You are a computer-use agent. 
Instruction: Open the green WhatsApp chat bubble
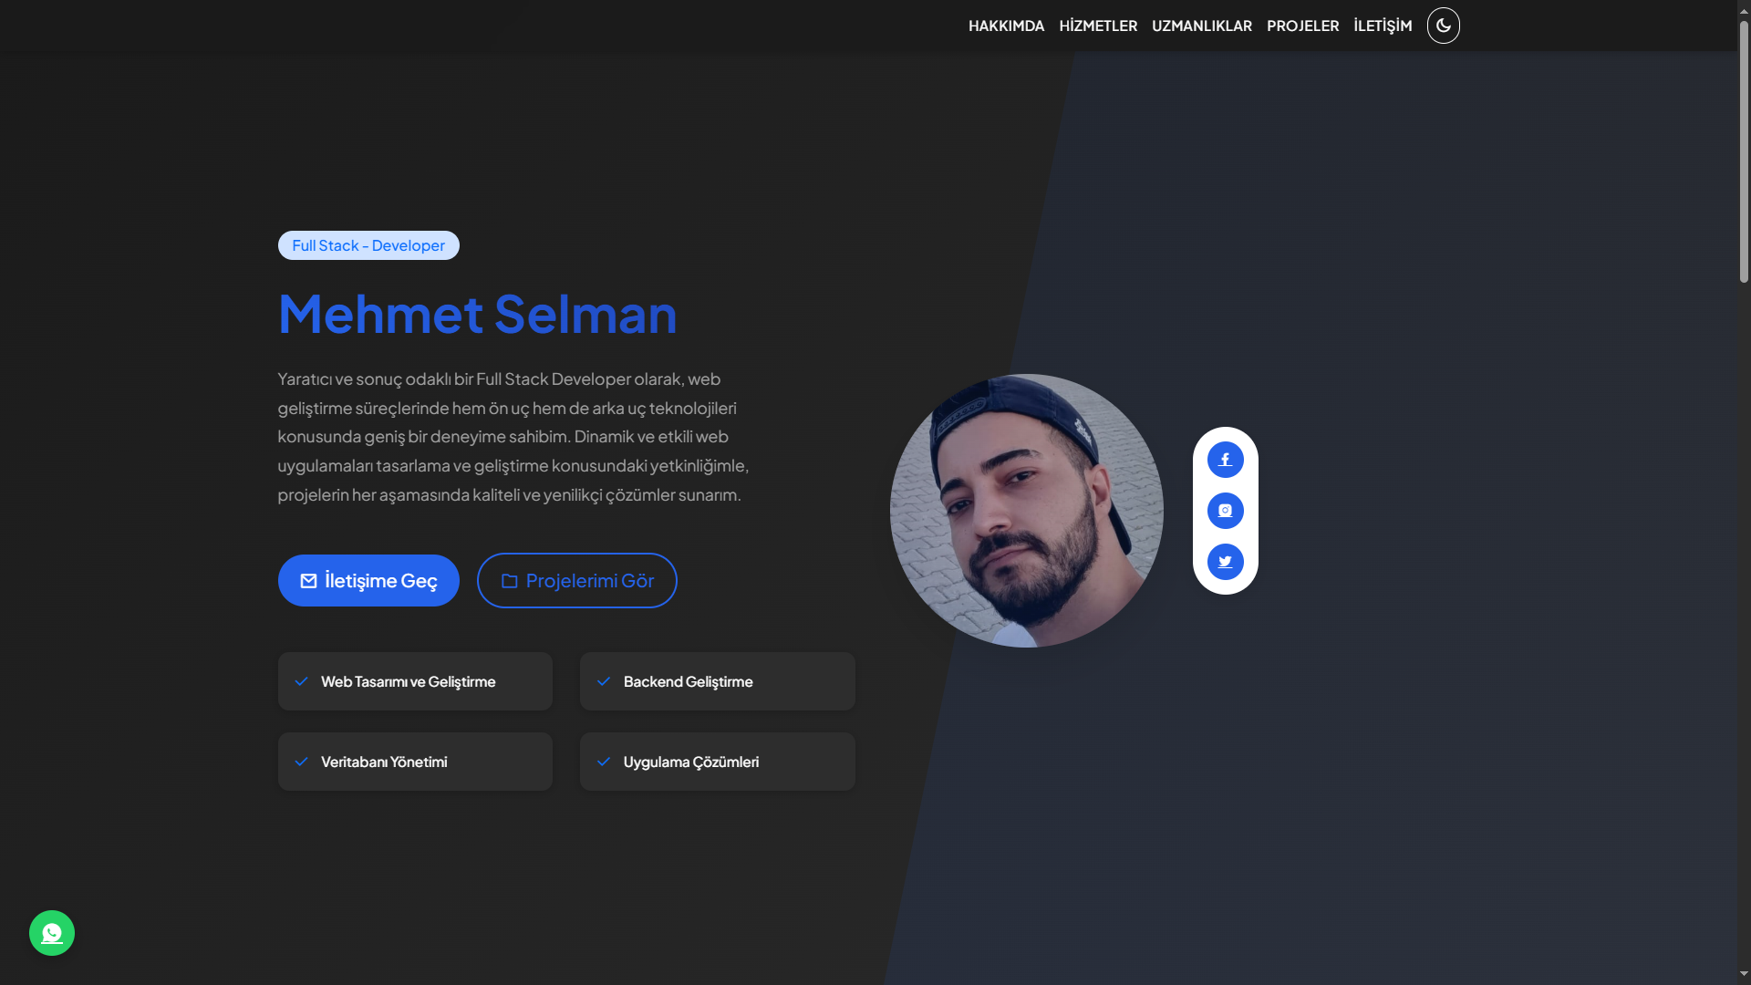point(52,933)
